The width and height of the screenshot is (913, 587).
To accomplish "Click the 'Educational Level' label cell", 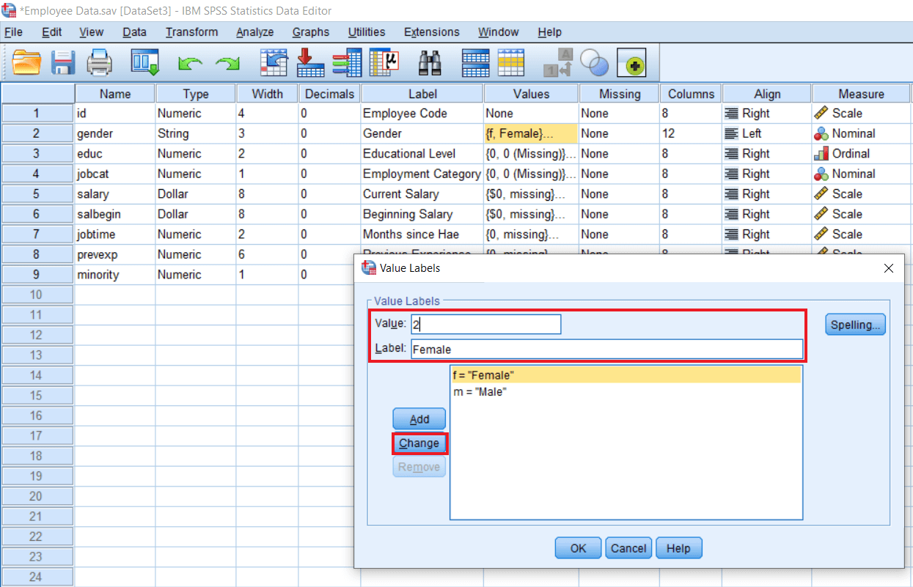I will pos(422,154).
